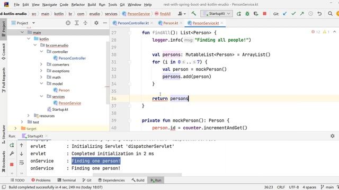Screen dimensions: 339x190
Task: Open the Navigate menu
Action: coord(49,5)
